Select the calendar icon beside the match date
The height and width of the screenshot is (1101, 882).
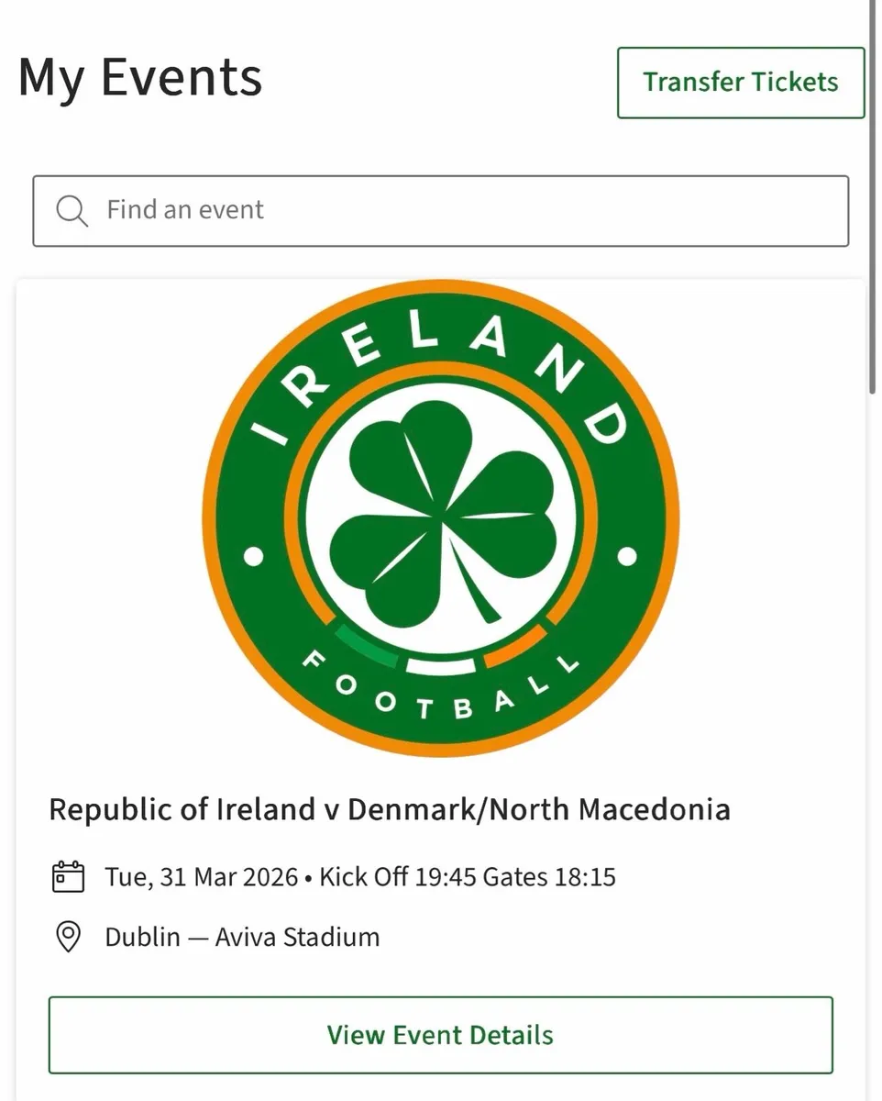click(66, 876)
